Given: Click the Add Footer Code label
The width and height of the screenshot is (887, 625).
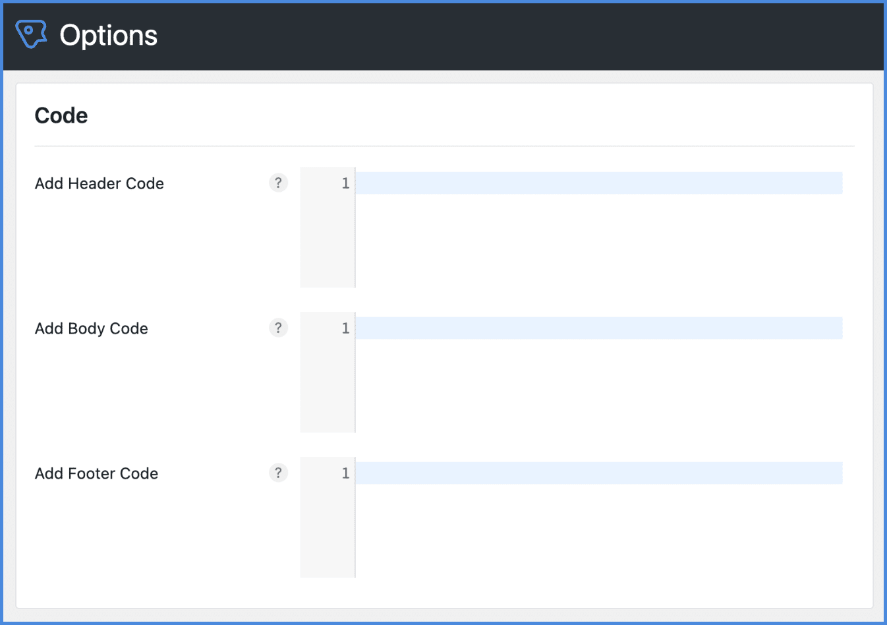Looking at the screenshot, I should 96,473.
